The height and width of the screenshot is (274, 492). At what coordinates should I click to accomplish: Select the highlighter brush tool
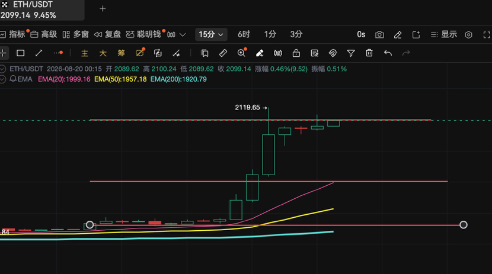click(260, 53)
